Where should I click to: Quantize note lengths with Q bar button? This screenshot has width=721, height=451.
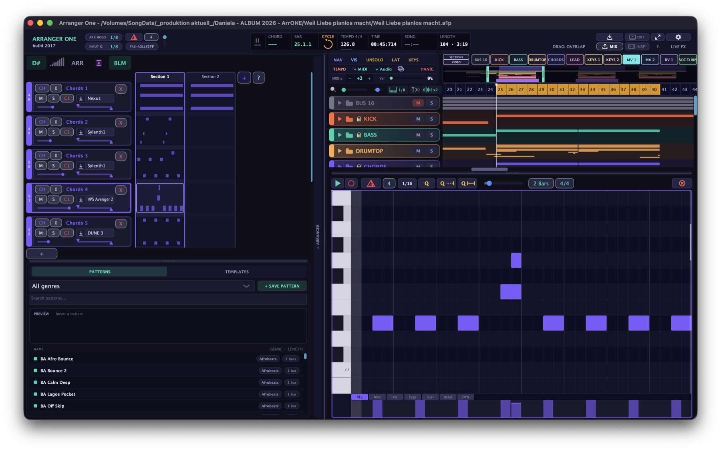click(x=468, y=183)
